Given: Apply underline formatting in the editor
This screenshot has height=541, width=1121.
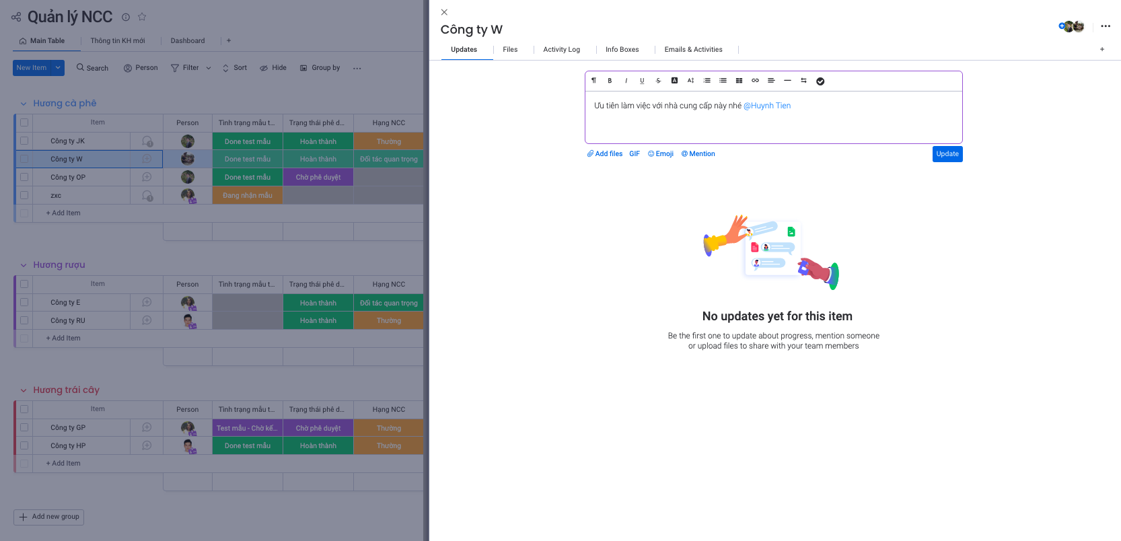Looking at the screenshot, I should (x=642, y=81).
